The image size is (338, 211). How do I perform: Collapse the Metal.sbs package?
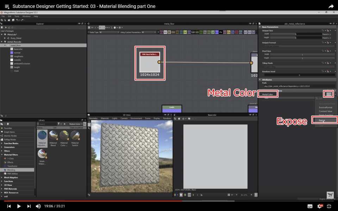[2, 34]
